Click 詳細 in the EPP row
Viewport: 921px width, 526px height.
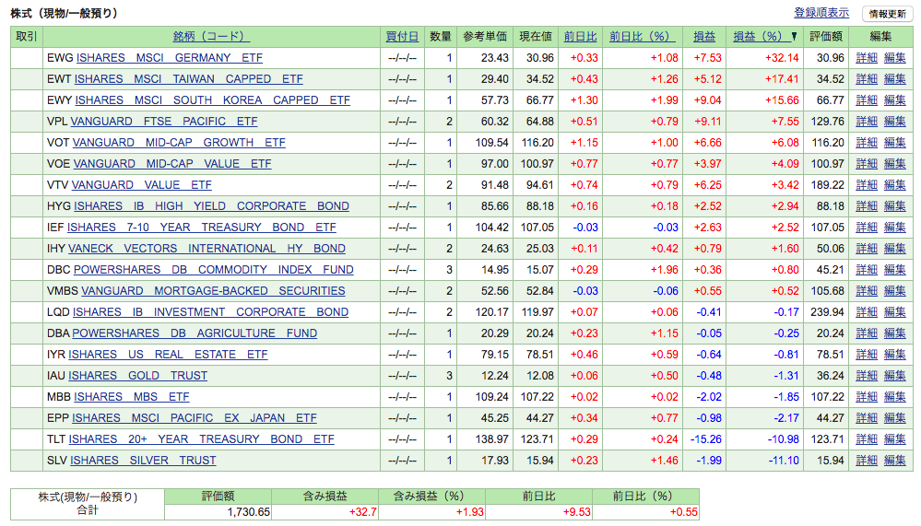click(x=867, y=418)
